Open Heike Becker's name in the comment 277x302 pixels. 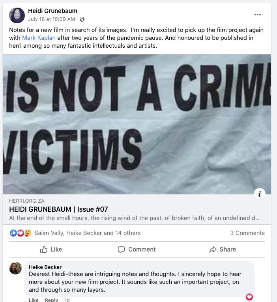[x=45, y=267]
